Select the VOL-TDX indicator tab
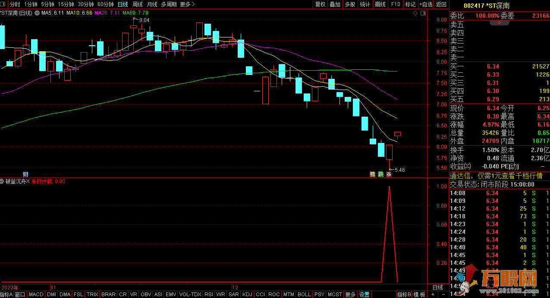 click(190, 295)
